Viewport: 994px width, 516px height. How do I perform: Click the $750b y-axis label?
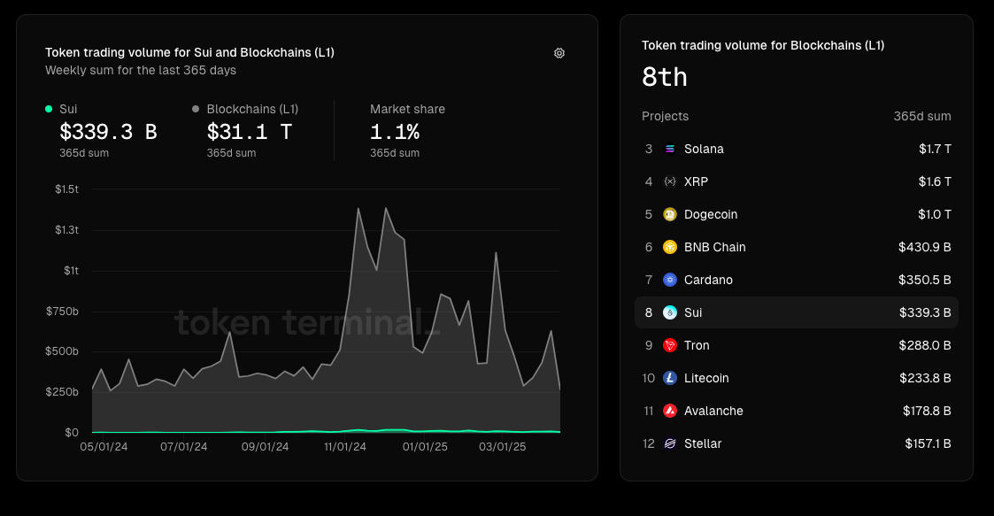click(x=62, y=312)
